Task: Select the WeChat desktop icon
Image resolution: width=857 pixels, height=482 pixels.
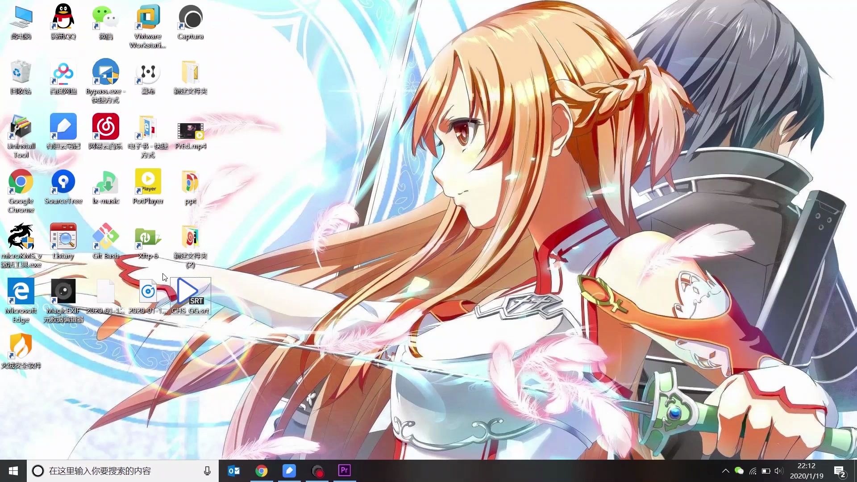Action: click(106, 18)
